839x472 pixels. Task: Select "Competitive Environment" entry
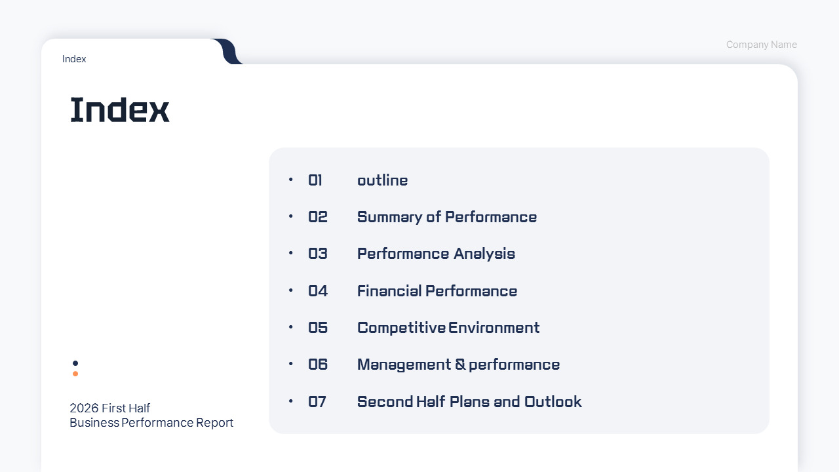point(448,328)
